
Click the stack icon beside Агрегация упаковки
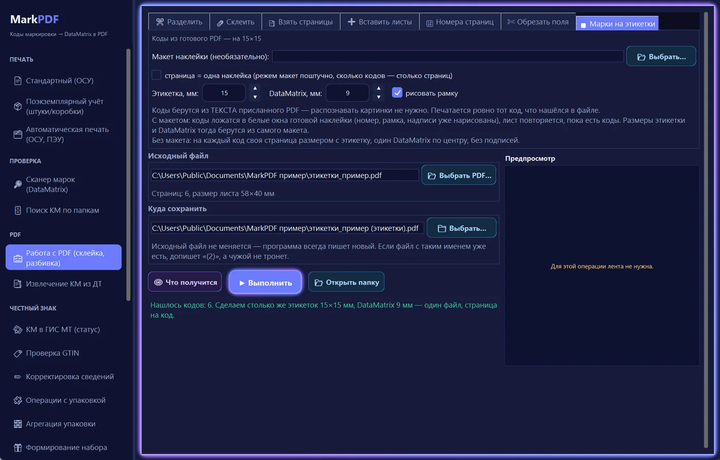click(17, 424)
